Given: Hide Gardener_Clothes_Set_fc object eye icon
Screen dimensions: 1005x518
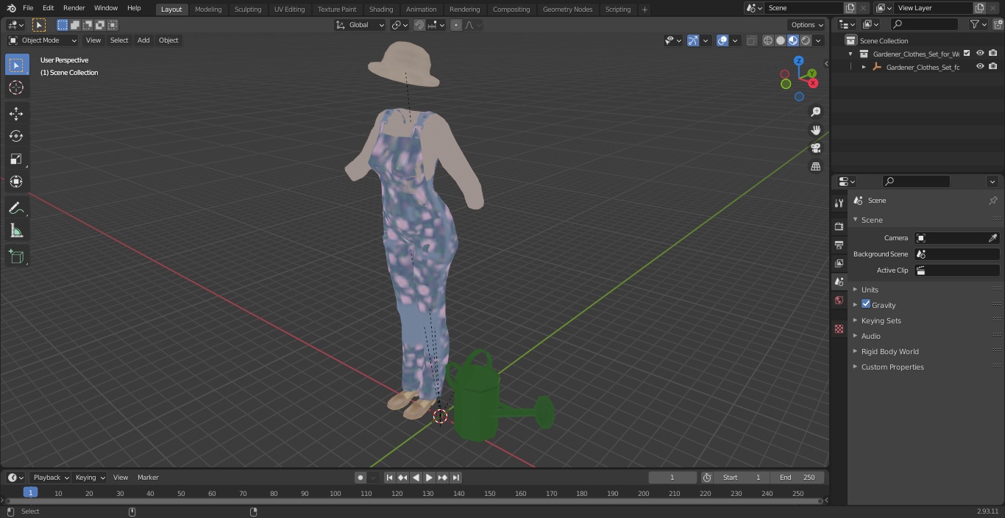Looking at the screenshot, I should [x=980, y=67].
